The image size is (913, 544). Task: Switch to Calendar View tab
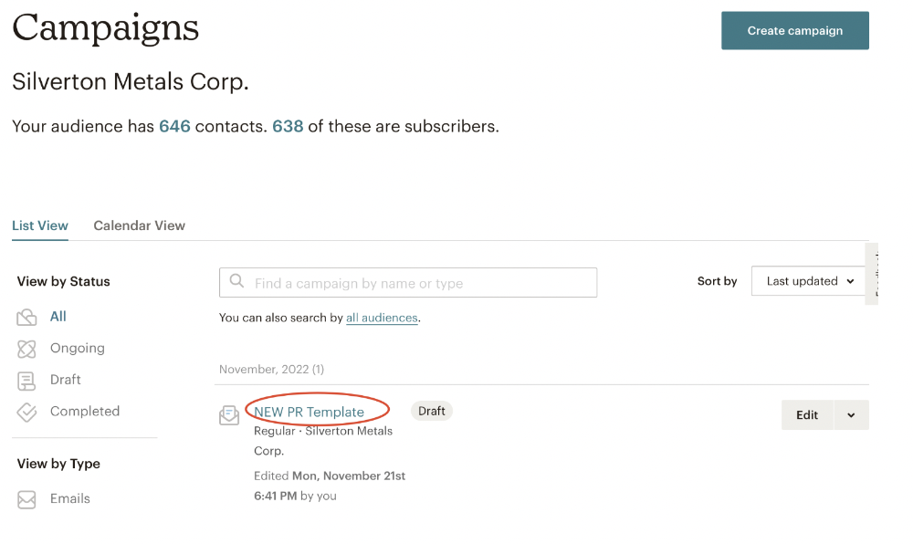(139, 225)
